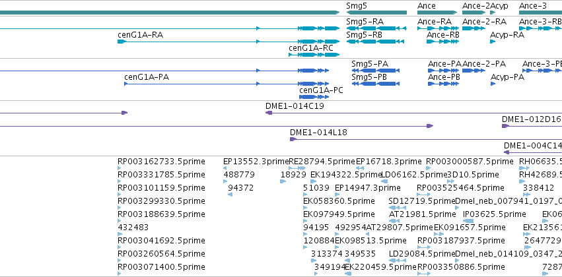Open the 488779 EST label
This screenshot has height=277, width=562.
(239, 175)
